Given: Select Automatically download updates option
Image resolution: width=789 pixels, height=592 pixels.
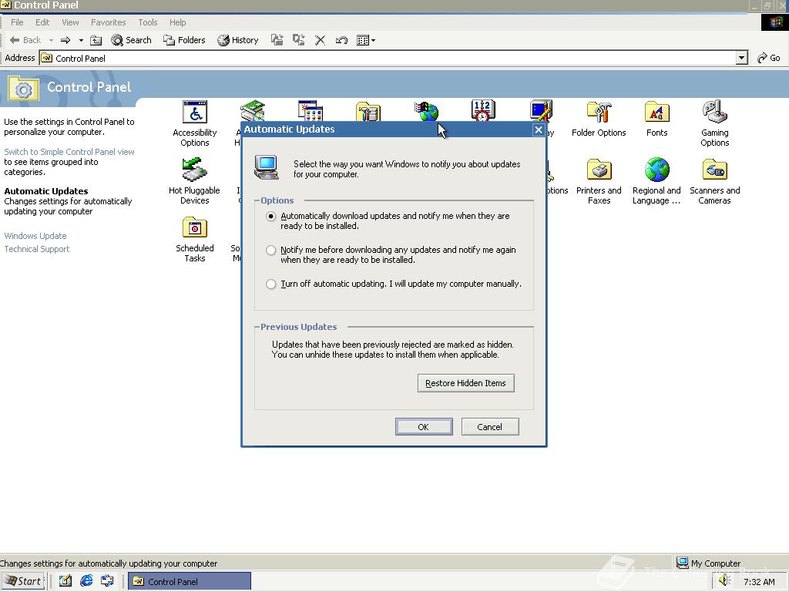Looking at the screenshot, I should tap(270, 216).
